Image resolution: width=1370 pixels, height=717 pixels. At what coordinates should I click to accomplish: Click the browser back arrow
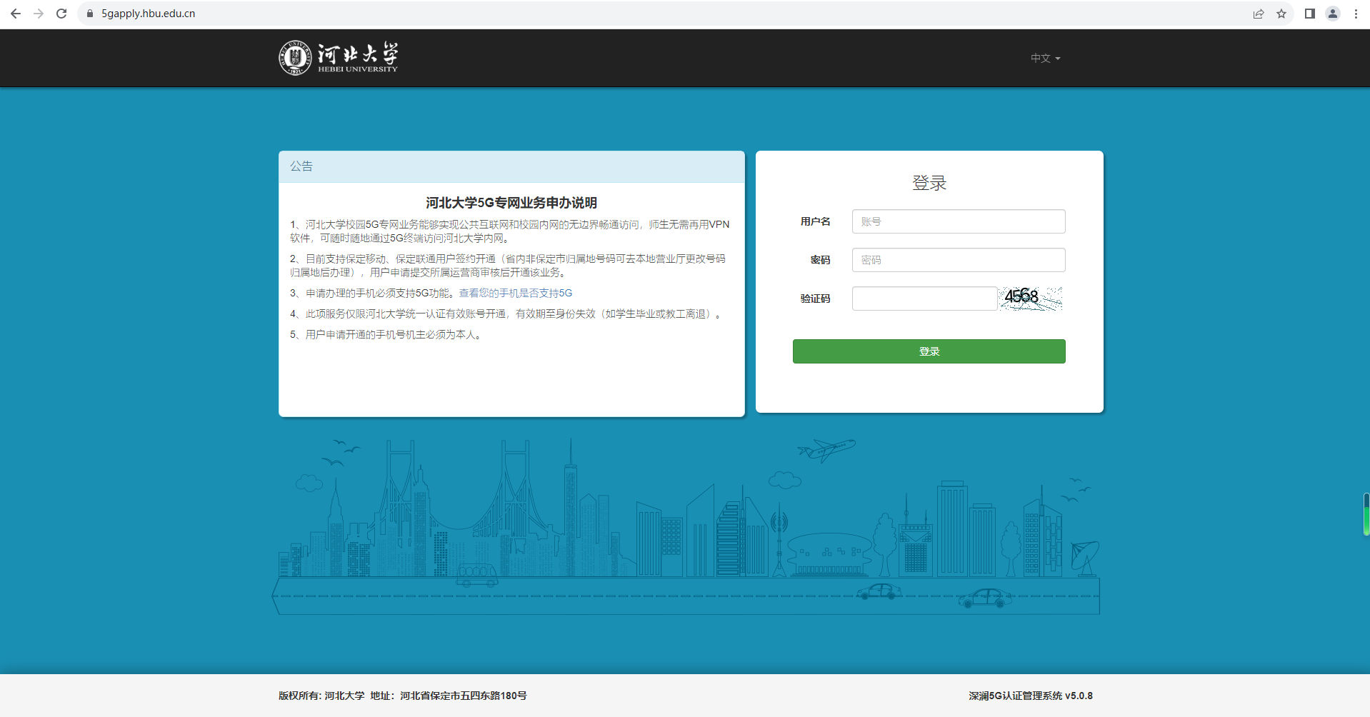coord(15,14)
